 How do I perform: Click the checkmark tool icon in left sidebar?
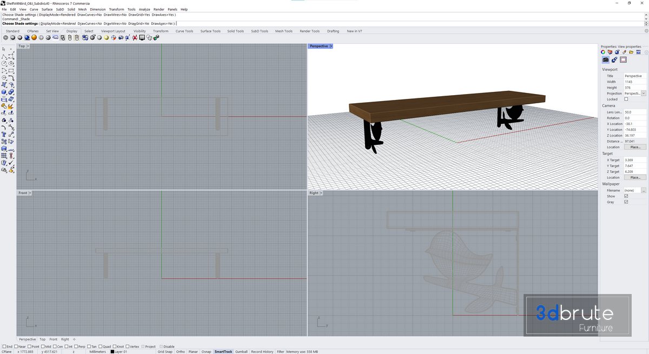coord(11,163)
